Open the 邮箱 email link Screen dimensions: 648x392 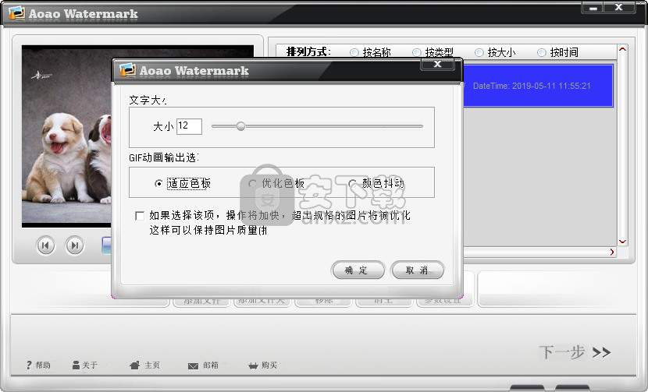tap(203, 366)
